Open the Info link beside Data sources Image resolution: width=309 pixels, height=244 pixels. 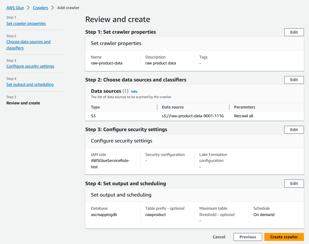[134, 91]
